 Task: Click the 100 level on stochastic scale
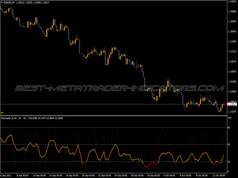click(x=230, y=118)
